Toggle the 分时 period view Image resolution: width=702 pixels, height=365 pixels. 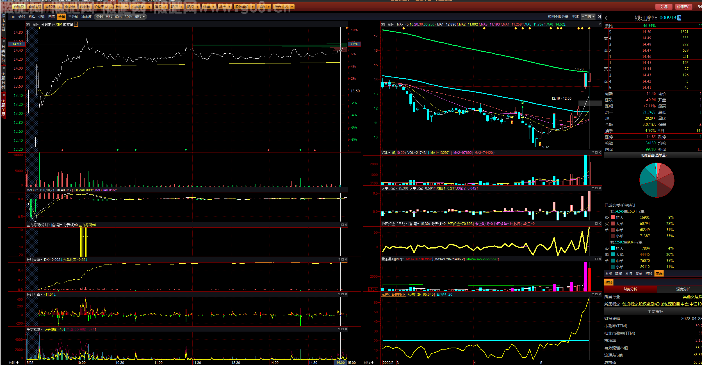100,17
